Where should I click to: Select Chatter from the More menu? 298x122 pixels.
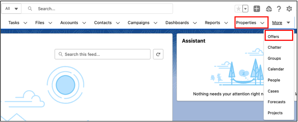274,47
